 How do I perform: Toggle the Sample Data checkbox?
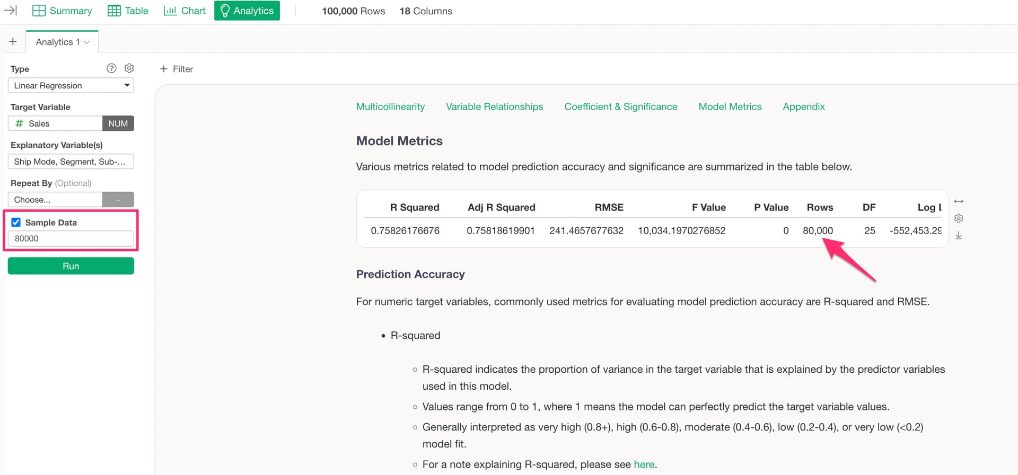(16, 222)
